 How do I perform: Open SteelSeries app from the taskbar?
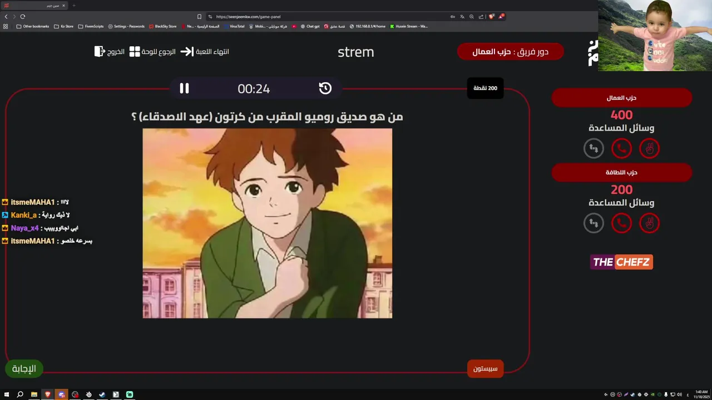[88, 394]
